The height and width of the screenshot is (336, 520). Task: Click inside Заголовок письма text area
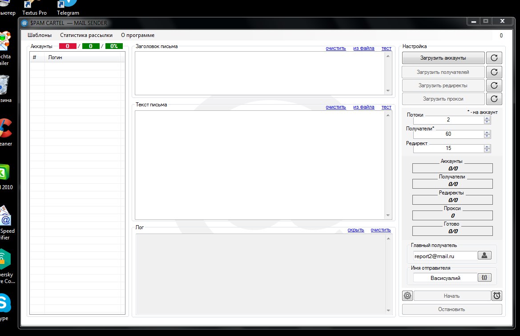[x=260, y=73]
